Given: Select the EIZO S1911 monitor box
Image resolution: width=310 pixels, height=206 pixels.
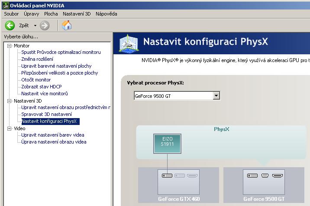Looking at the screenshot, I should [167, 144].
